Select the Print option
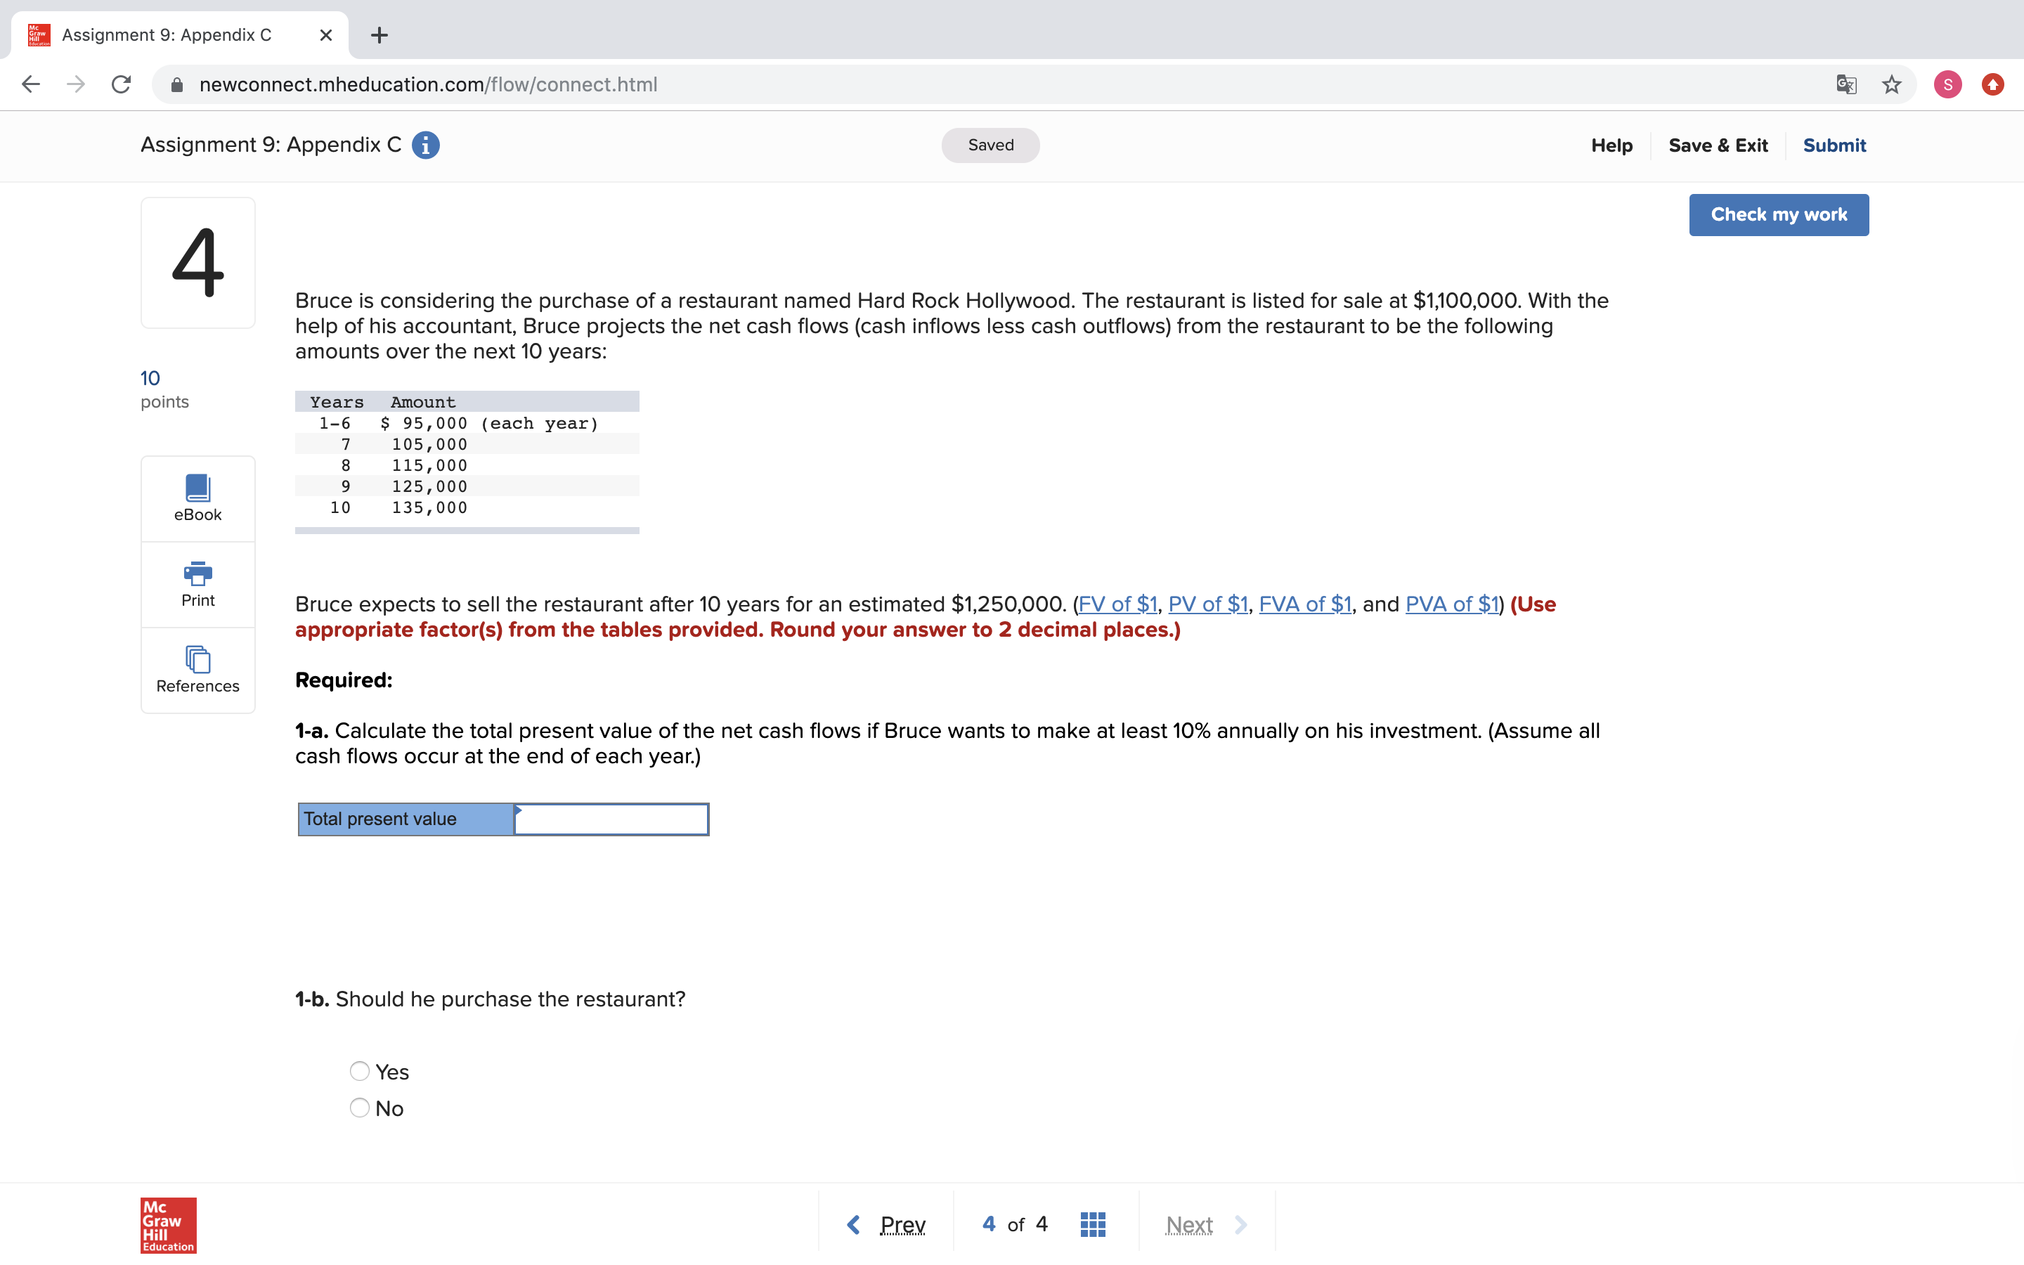 point(197,584)
